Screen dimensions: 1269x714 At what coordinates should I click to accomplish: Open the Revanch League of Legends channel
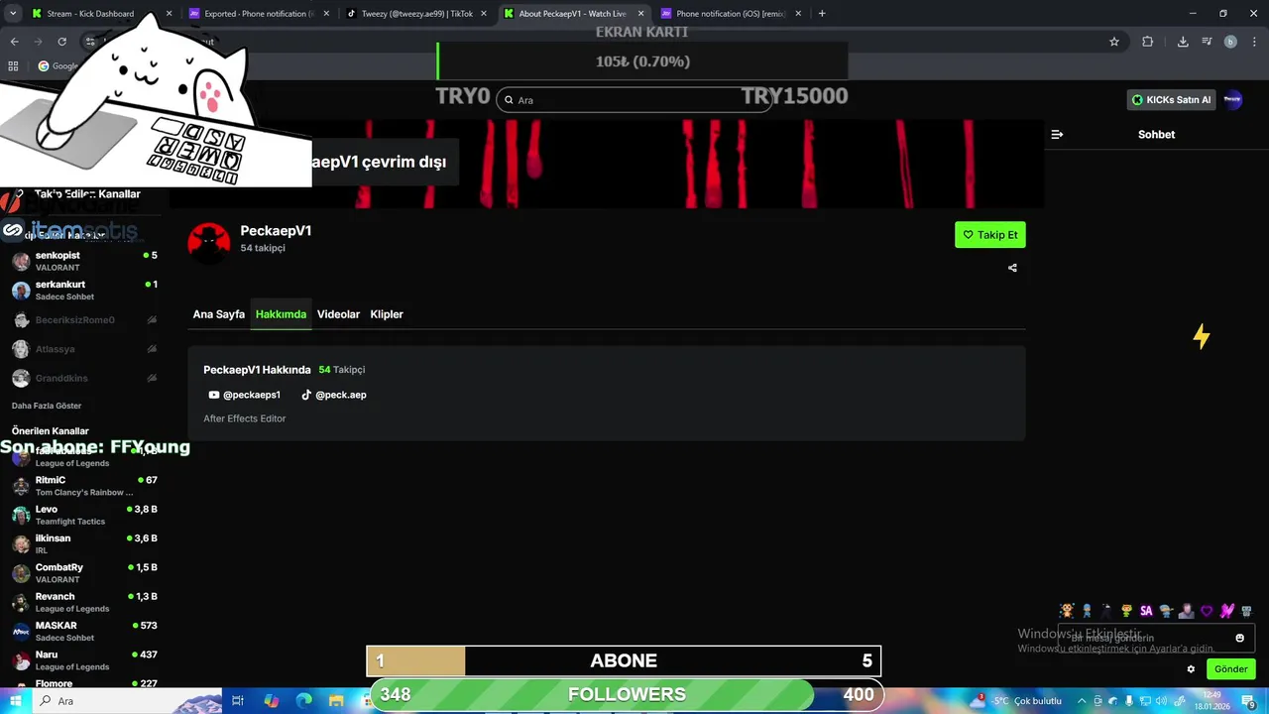coord(84,602)
